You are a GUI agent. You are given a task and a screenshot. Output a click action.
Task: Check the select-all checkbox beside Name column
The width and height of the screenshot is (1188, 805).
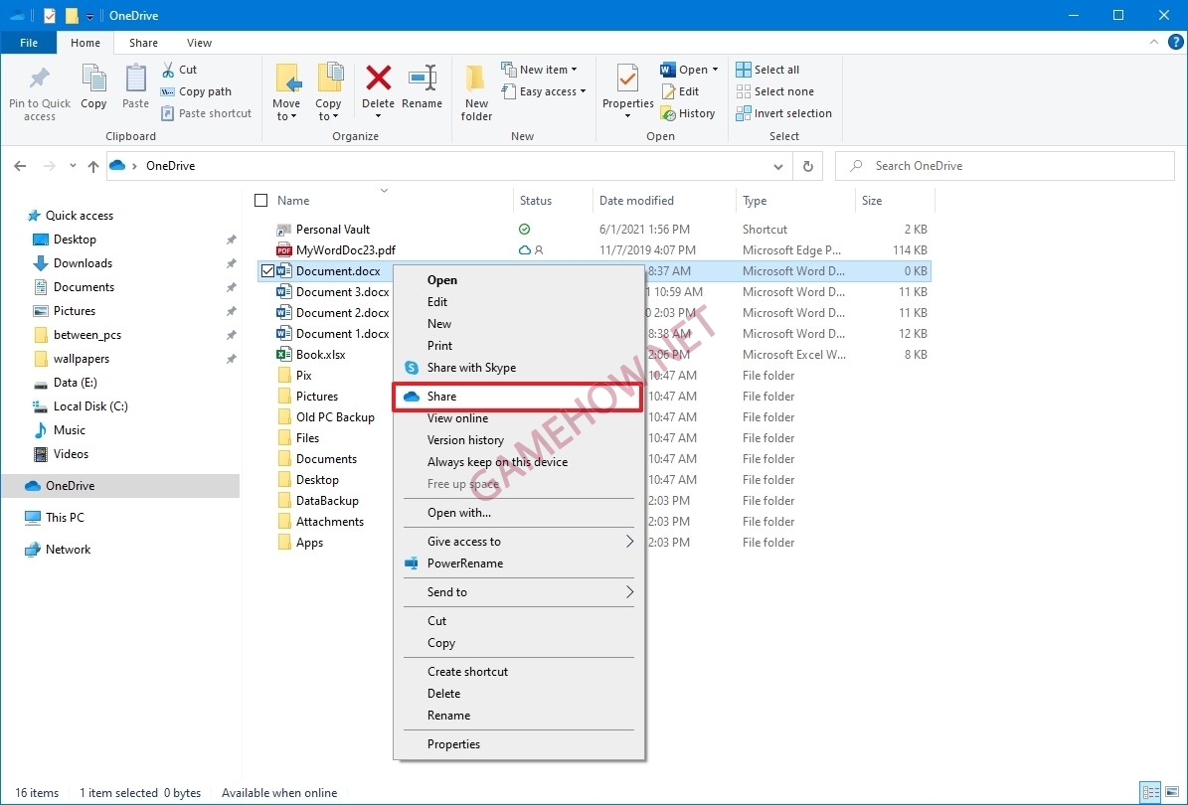point(259,200)
